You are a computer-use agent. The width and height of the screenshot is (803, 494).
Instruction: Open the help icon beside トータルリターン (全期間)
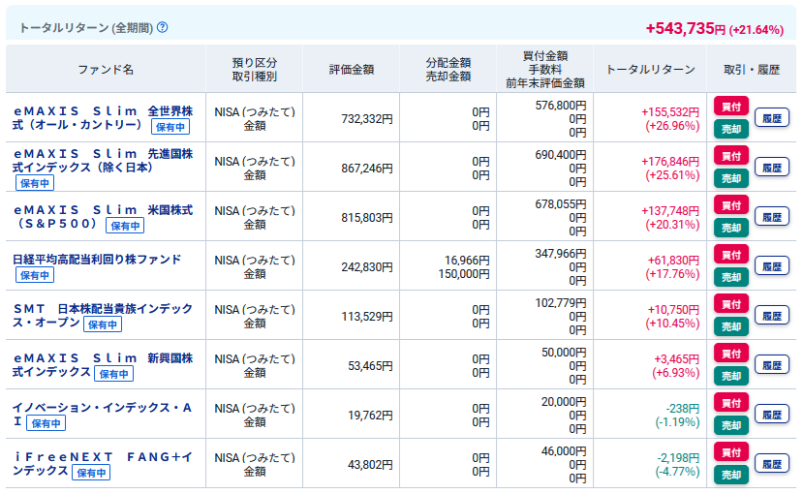(163, 28)
